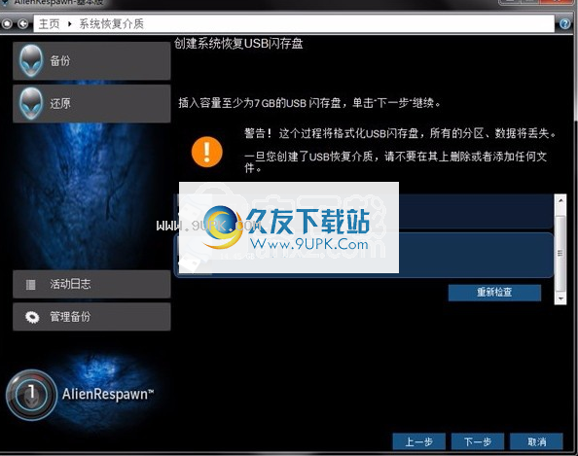The image size is (578, 456).
Task: Click the AlienRespawn logo emblem
Action: point(32,395)
